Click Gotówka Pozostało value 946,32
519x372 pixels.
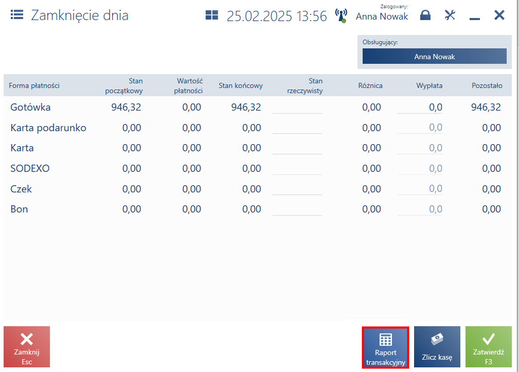pyautogui.click(x=486, y=107)
